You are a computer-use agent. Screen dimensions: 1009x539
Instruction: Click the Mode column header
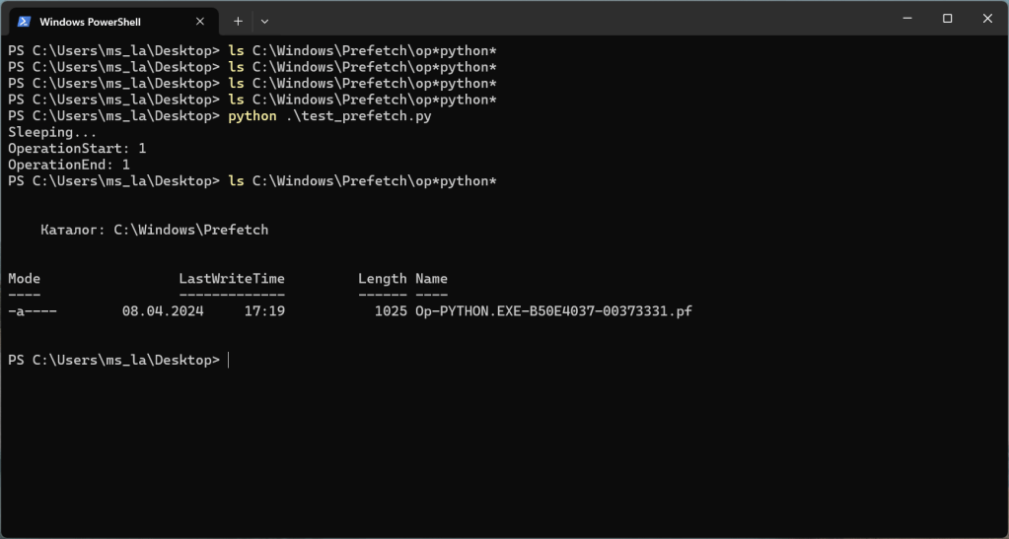[x=25, y=279]
